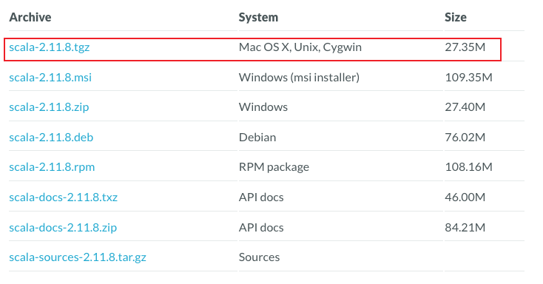Click the 84.21M size value
This screenshot has height=284, width=543.
pos(465,228)
